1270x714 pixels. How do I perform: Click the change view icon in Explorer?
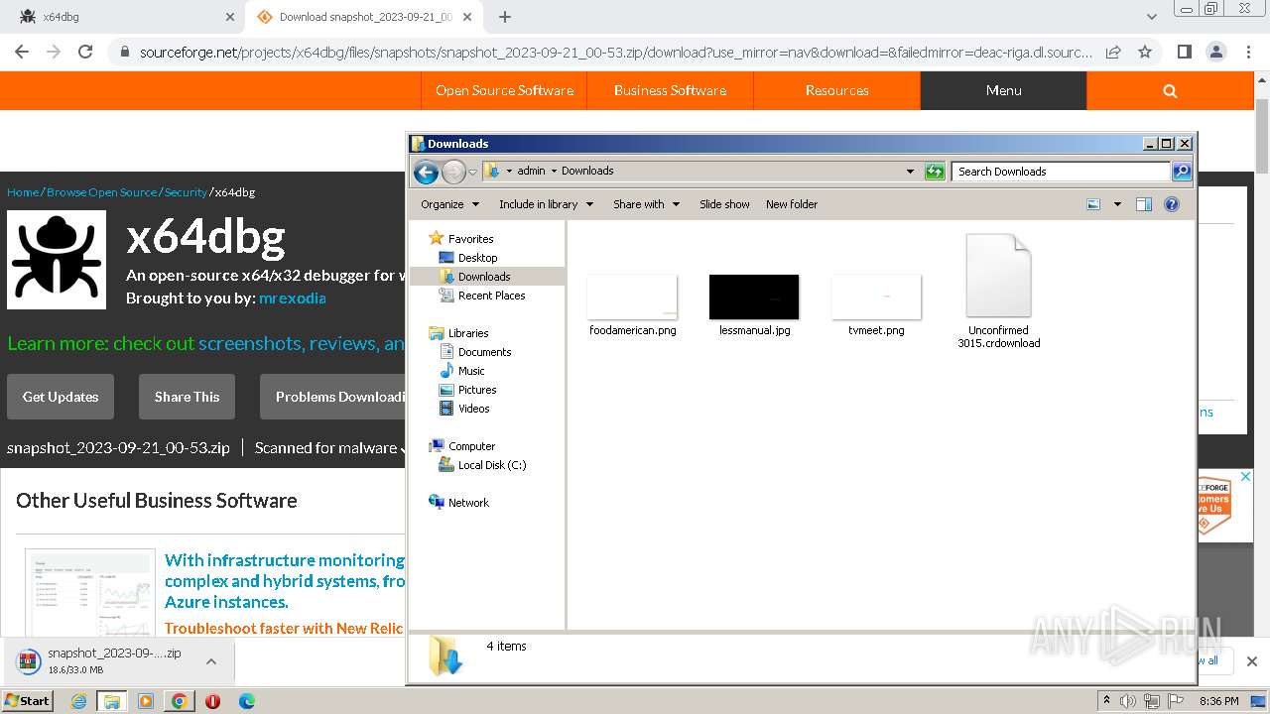pyautogui.click(x=1093, y=204)
